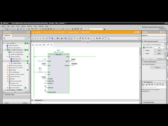The image size is (168, 126).
Task: Open the Insert menu
Action: point(18,26)
